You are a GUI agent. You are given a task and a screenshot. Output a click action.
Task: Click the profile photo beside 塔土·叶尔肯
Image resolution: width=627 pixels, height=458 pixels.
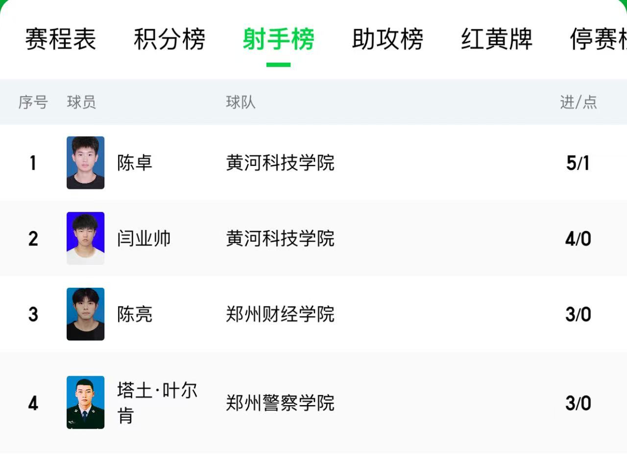pyautogui.click(x=85, y=402)
